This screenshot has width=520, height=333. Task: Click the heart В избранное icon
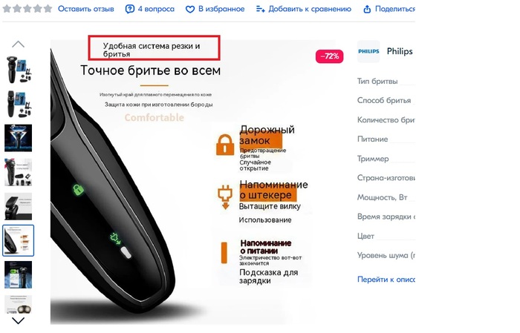click(190, 9)
